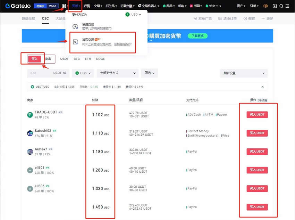The height and width of the screenshot is (220, 295).
Task: Open the 全部支付方式 payment method dropdown
Action: (117, 73)
